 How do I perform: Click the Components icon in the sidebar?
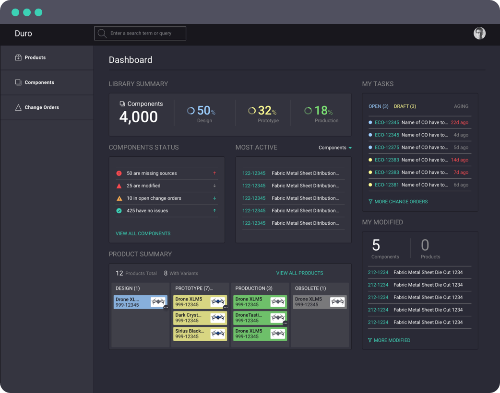(x=18, y=82)
